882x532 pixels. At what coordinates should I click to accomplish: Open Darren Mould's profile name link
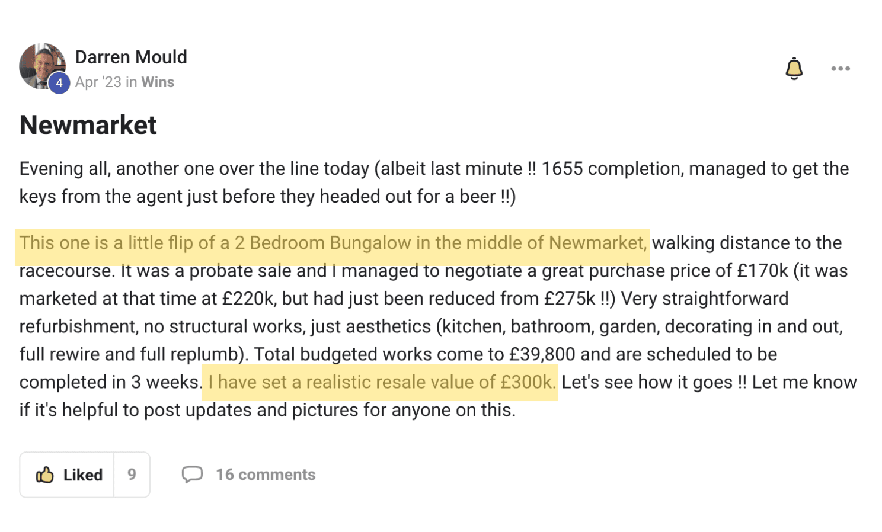[x=131, y=57]
